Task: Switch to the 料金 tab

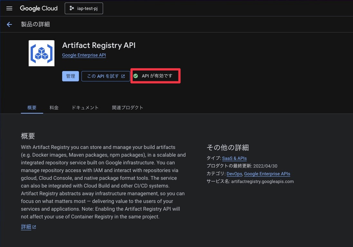Action: point(54,108)
